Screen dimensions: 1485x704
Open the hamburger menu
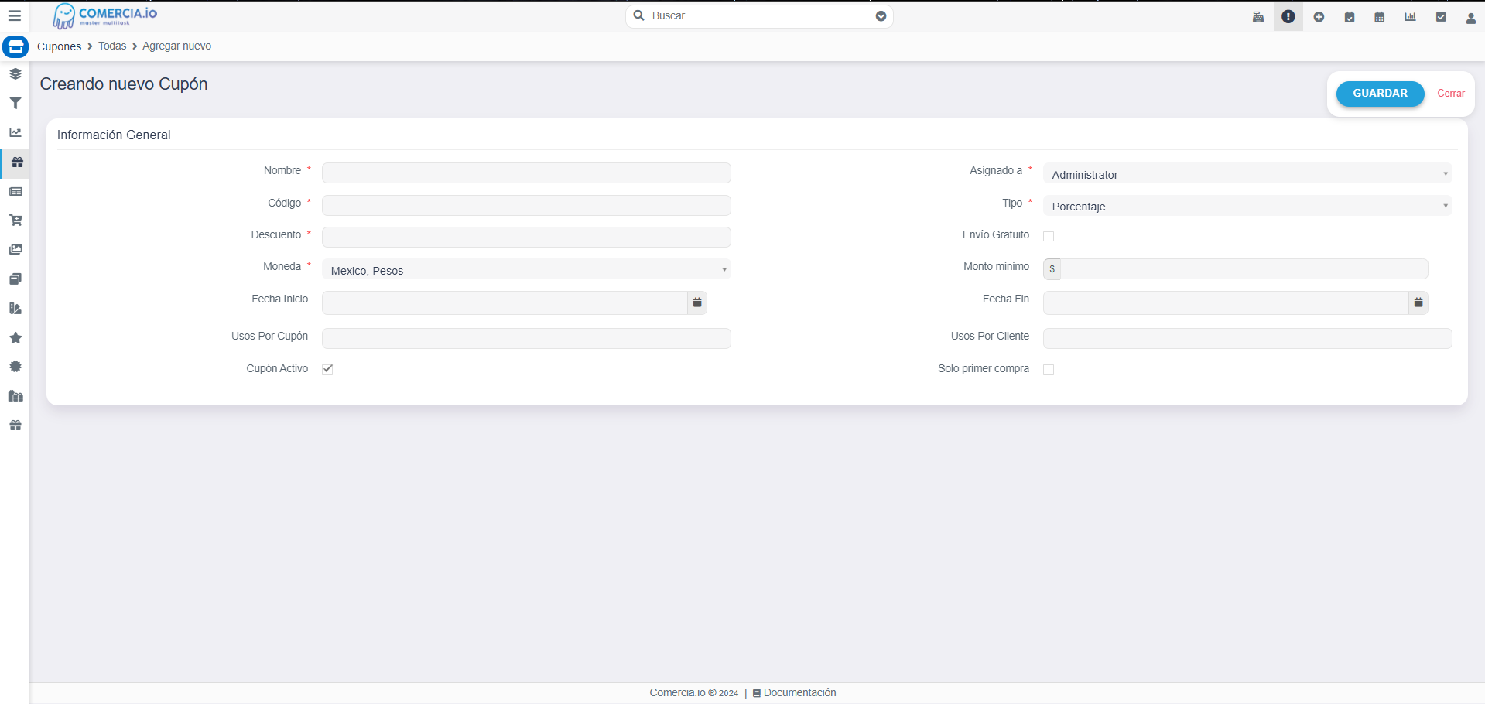tap(14, 15)
